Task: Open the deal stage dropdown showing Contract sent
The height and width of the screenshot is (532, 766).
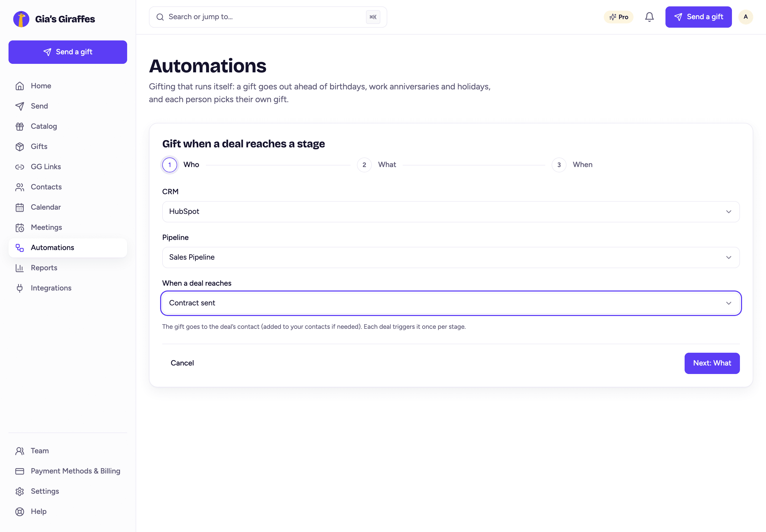Action: pyautogui.click(x=451, y=303)
